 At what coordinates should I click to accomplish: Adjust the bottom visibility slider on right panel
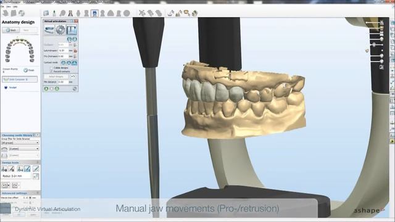[377, 61]
